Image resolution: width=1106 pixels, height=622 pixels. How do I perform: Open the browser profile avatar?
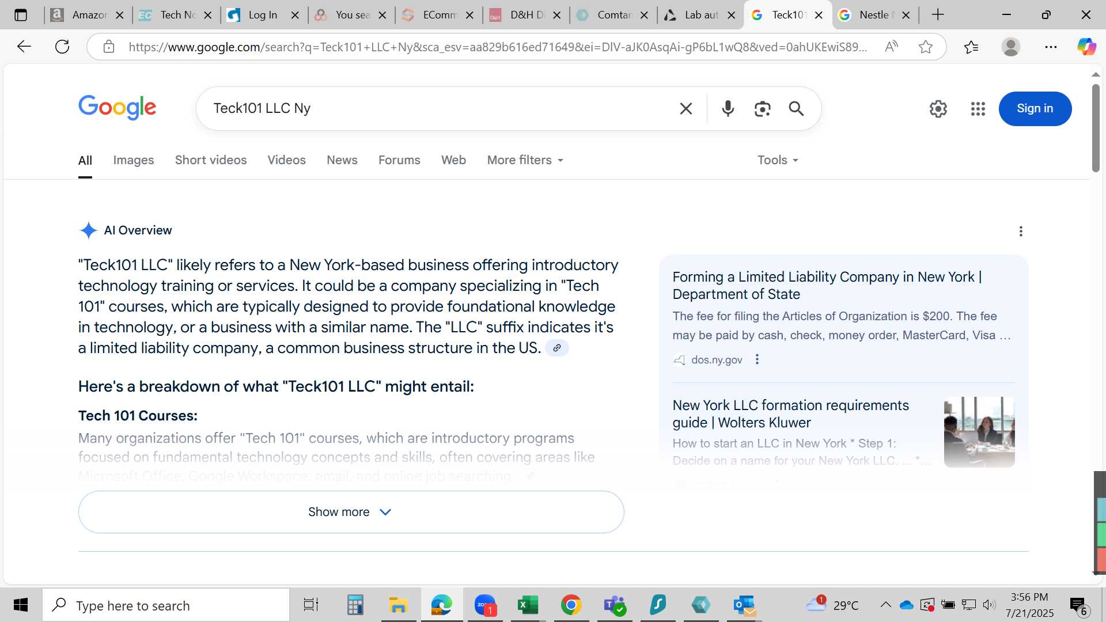(1011, 47)
